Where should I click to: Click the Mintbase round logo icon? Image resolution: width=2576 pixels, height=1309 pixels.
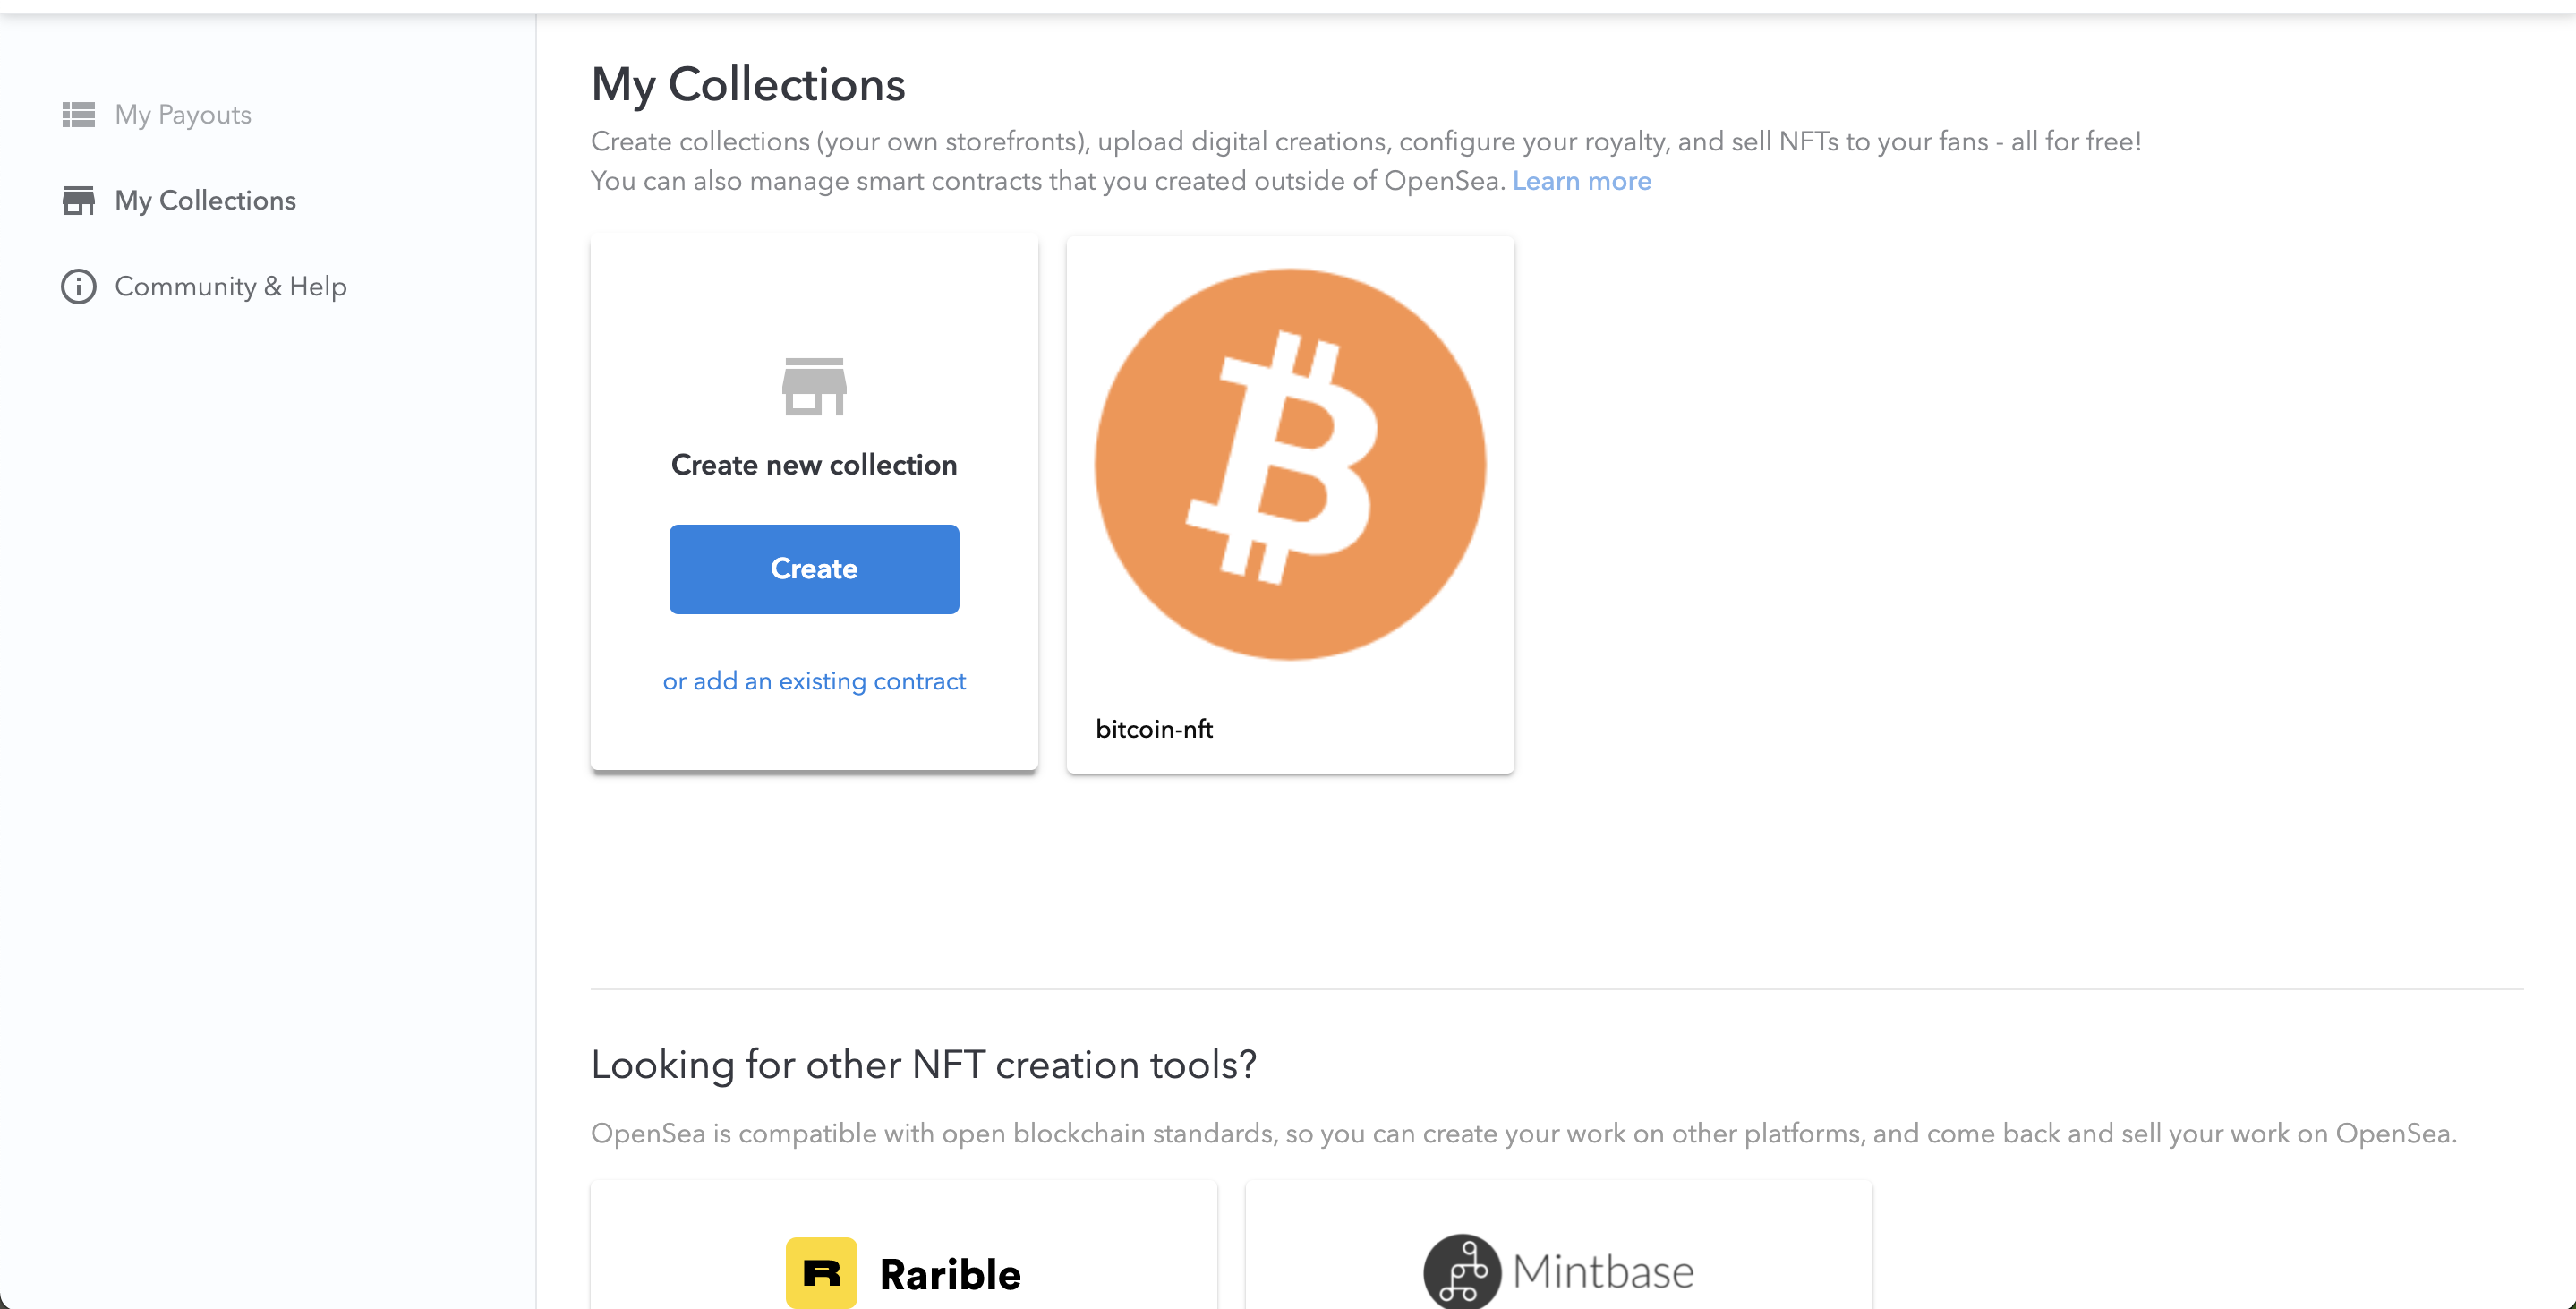(x=1462, y=1271)
